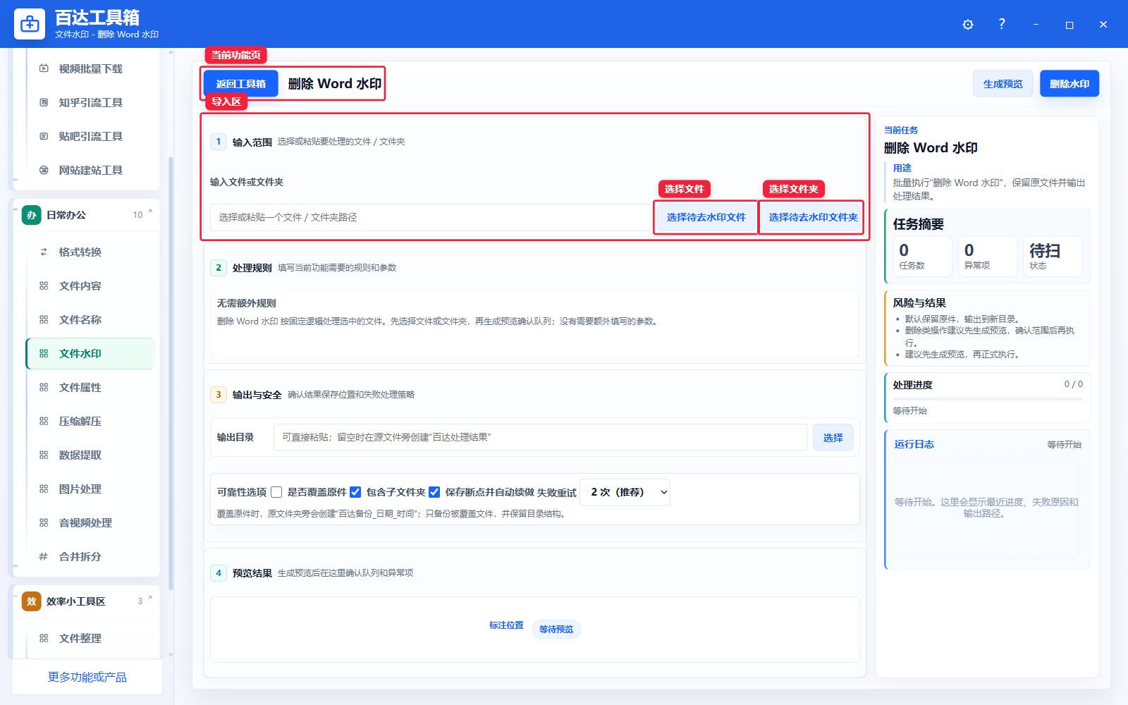Uncheck the 保存断点并自动续做 checkbox

click(x=434, y=492)
